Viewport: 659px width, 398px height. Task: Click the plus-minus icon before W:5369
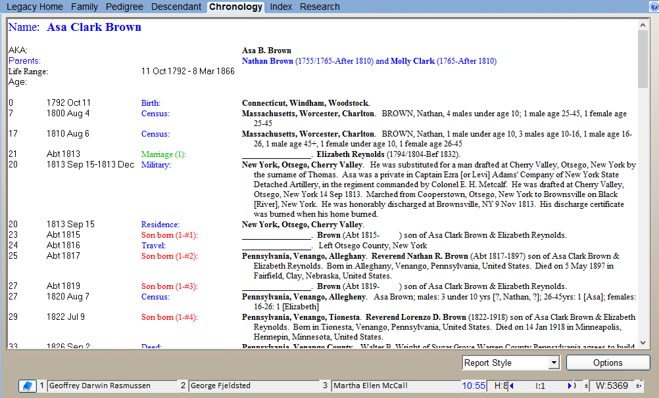(x=586, y=386)
